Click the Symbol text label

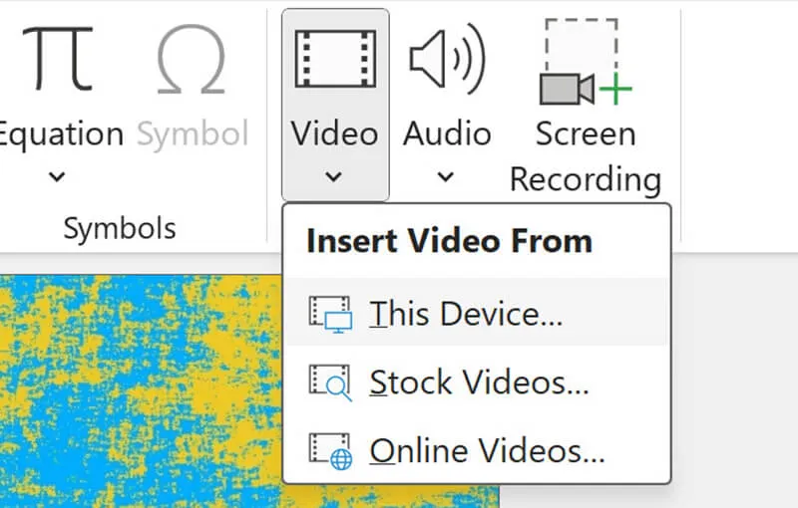tap(192, 134)
